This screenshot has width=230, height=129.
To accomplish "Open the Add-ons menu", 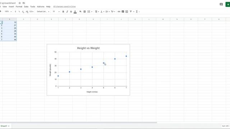I will [41, 6].
